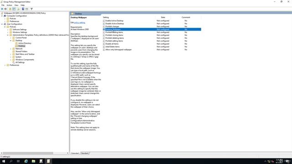Click the Up one level folder icon

10,9
